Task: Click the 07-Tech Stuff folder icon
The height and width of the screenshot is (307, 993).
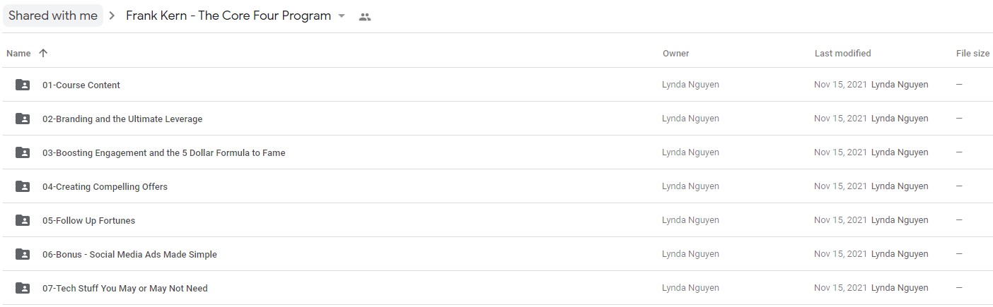Action: tap(23, 288)
